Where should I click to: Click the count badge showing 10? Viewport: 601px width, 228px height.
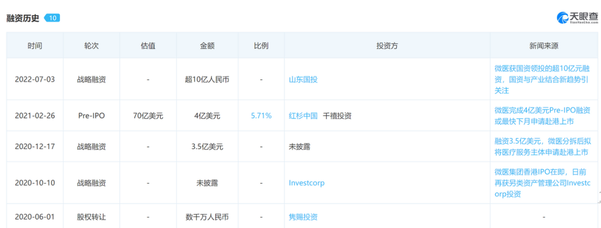point(52,18)
